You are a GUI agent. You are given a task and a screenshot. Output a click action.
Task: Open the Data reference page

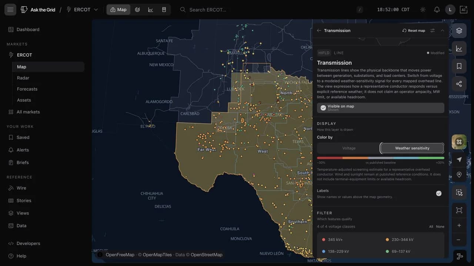[46, 226]
